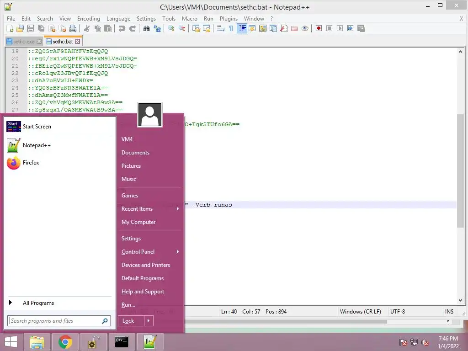468x351 pixels.
Task: Print the document via the printer icon
Action: (x=73, y=28)
